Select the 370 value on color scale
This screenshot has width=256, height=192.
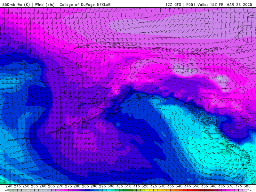230,186
